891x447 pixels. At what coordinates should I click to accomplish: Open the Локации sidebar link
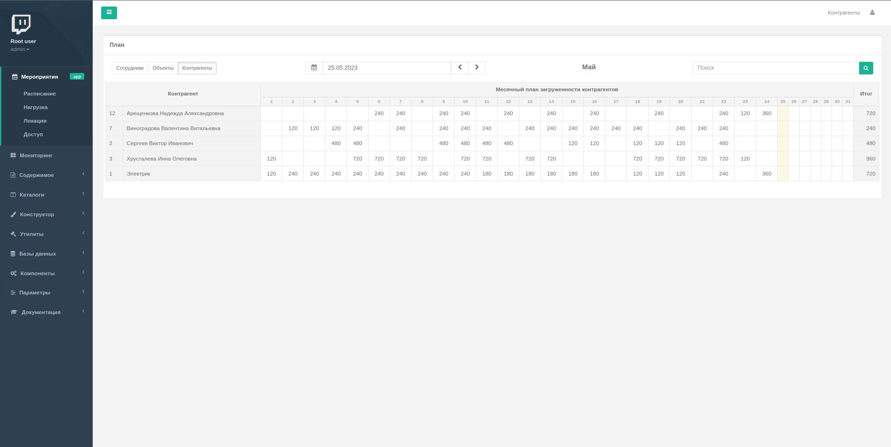tap(35, 121)
